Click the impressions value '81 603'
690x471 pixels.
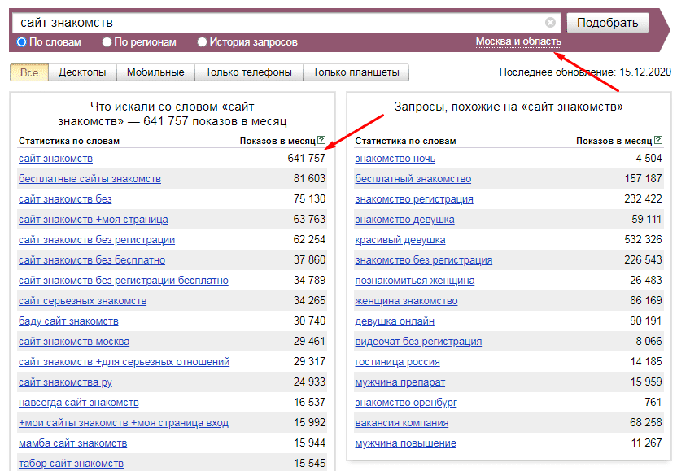click(x=309, y=178)
